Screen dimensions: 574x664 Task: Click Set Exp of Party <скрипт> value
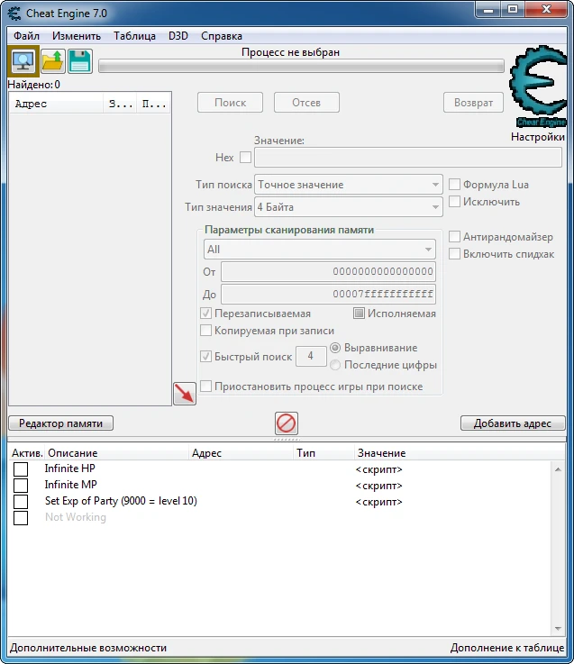[x=378, y=502]
